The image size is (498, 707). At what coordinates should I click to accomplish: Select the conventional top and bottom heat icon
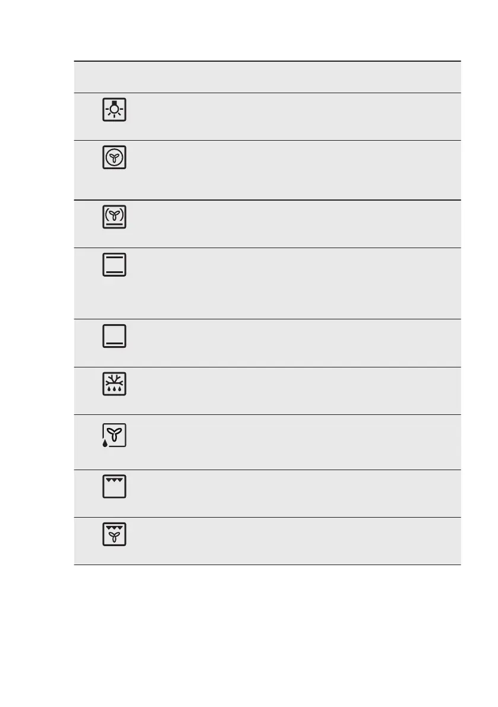click(x=115, y=265)
